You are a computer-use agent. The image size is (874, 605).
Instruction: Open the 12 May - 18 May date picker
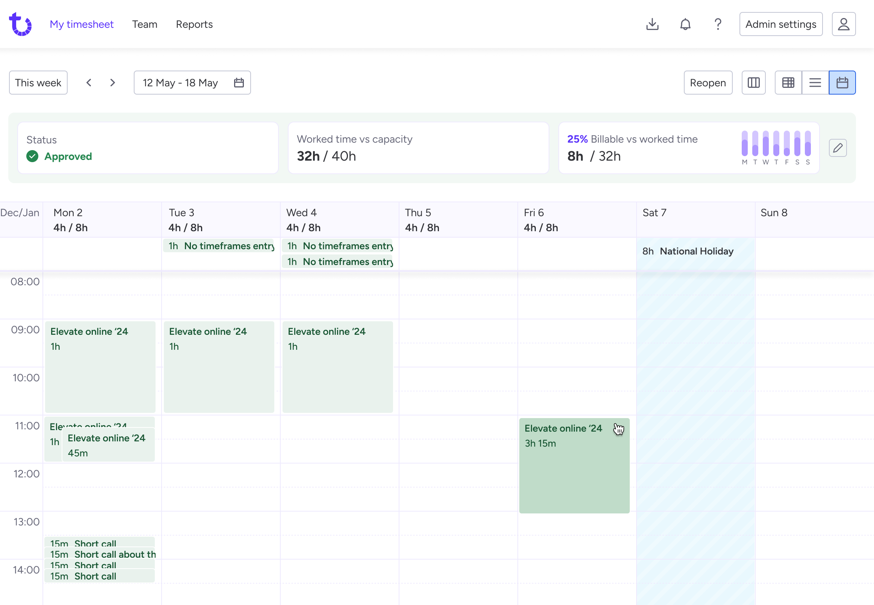point(192,83)
